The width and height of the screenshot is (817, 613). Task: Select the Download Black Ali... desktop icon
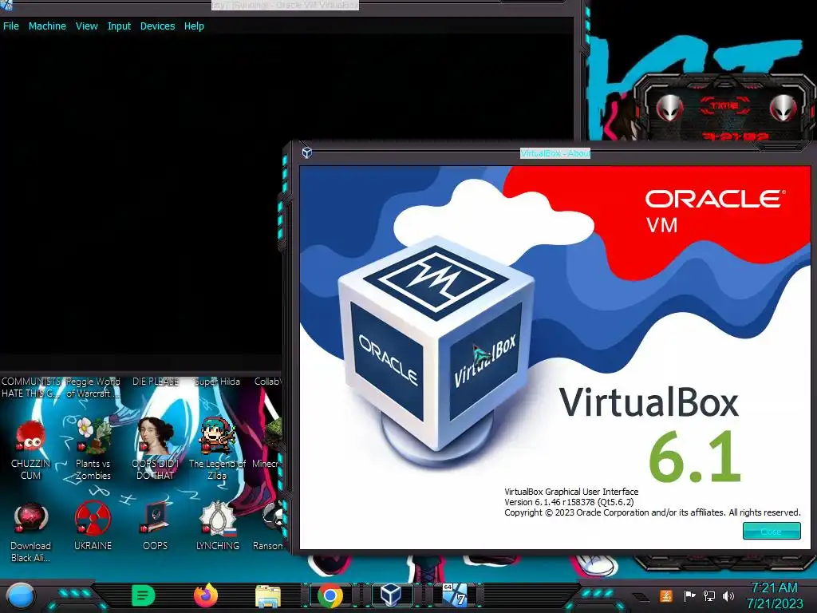pyautogui.click(x=31, y=532)
